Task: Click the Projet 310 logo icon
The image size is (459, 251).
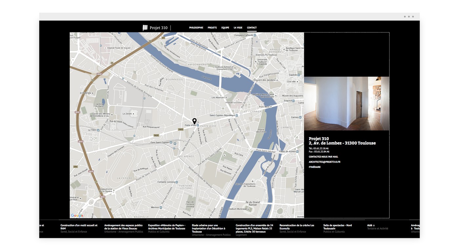Action: click(145, 28)
